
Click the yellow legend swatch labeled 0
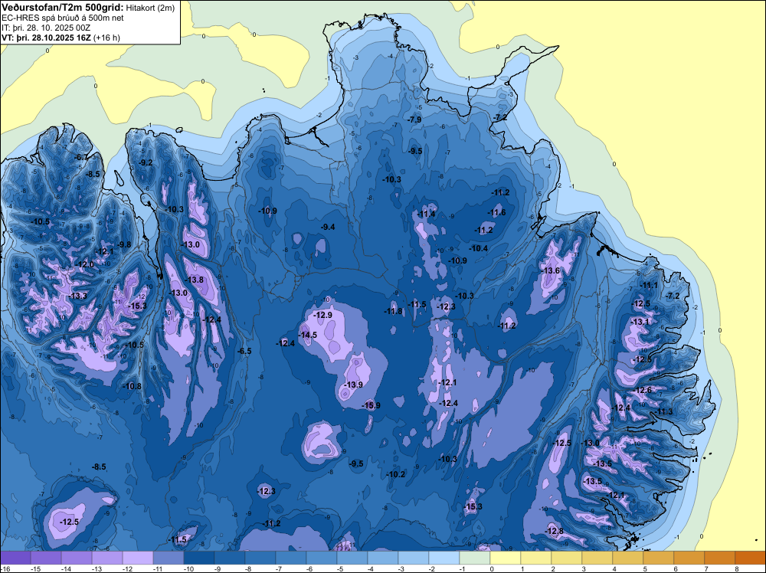505,558
